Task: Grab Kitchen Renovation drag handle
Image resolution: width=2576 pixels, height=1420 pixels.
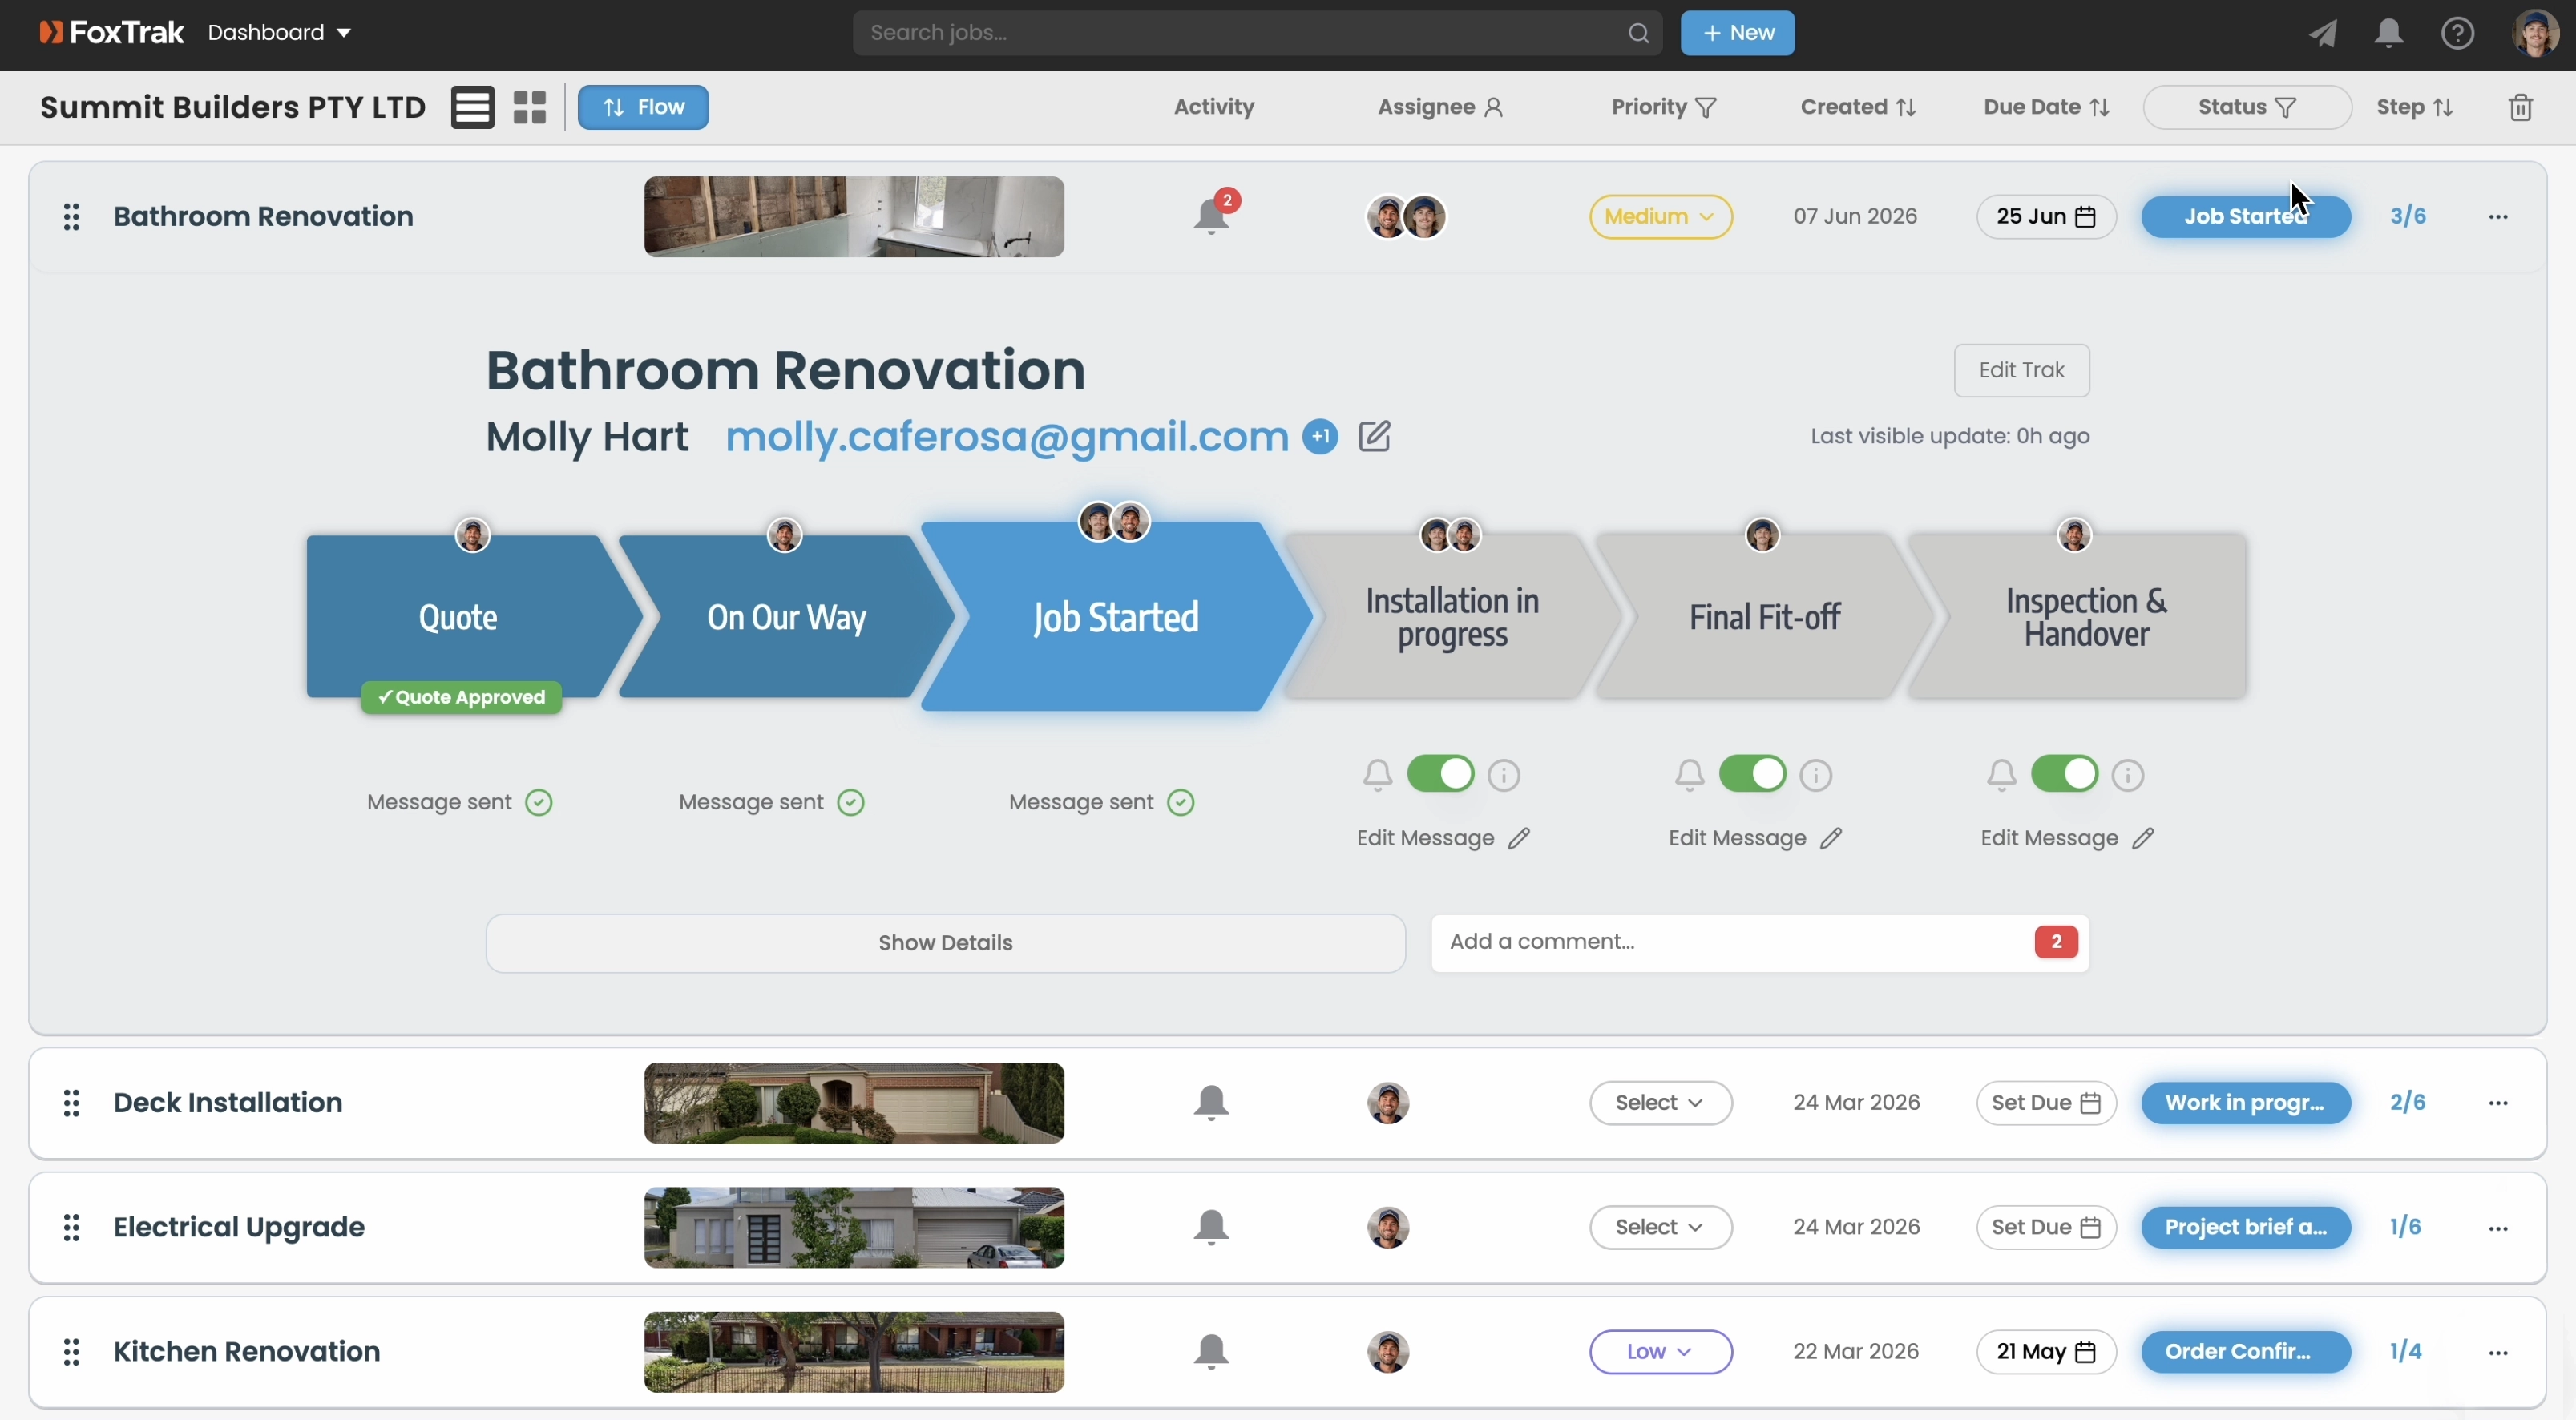Action: 71,1352
